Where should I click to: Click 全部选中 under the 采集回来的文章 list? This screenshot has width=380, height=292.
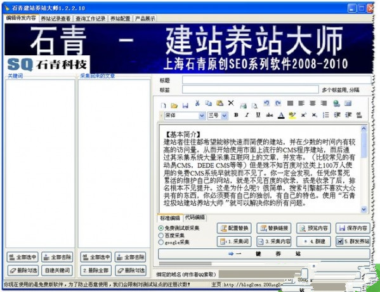coord(96,257)
